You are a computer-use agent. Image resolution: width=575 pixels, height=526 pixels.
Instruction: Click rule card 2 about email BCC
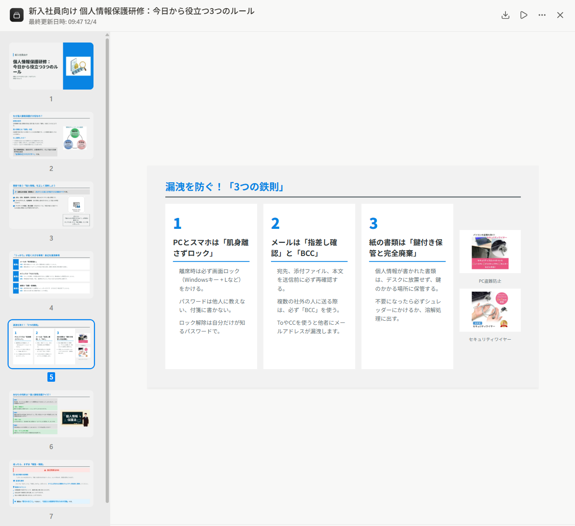(x=309, y=286)
